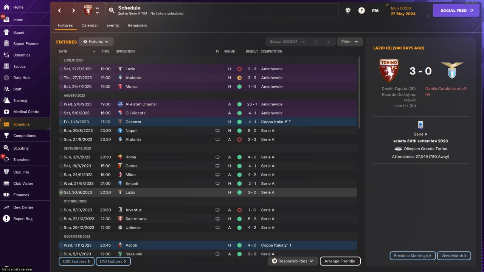Open Competitions trophy icon in sidebar
This screenshot has height=272, width=484.
pos(6,136)
